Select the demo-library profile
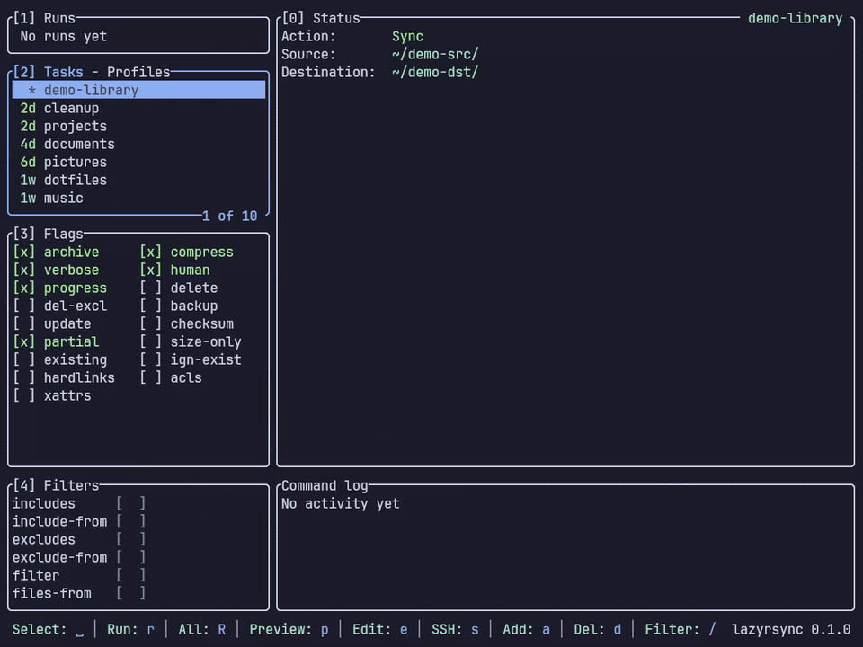 138,90
